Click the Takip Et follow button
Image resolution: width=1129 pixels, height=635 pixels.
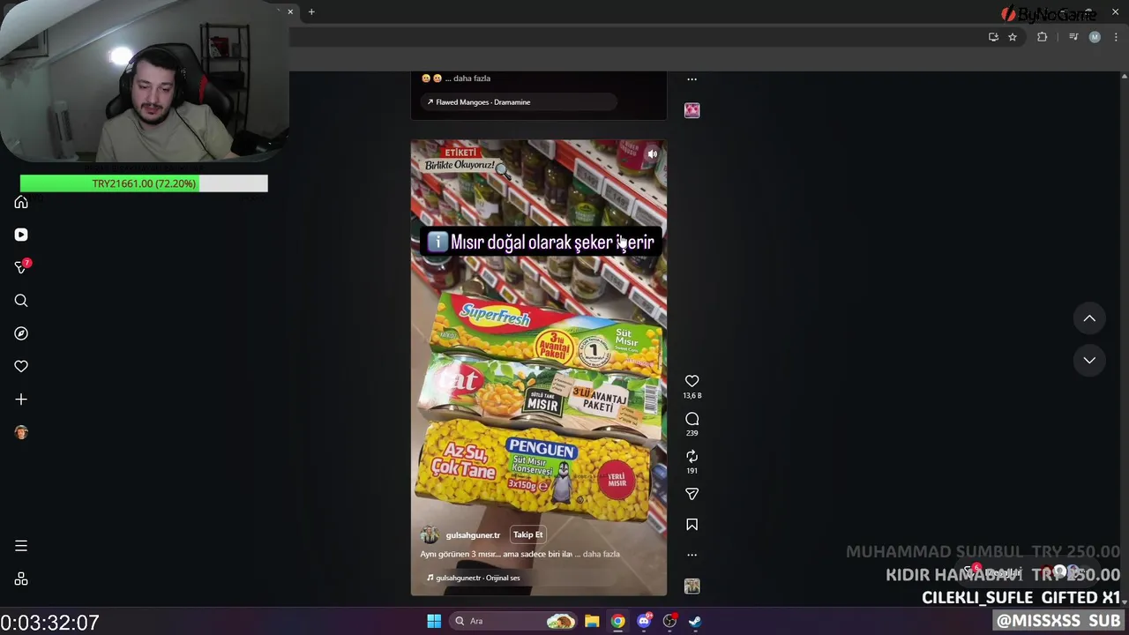coord(528,534)
